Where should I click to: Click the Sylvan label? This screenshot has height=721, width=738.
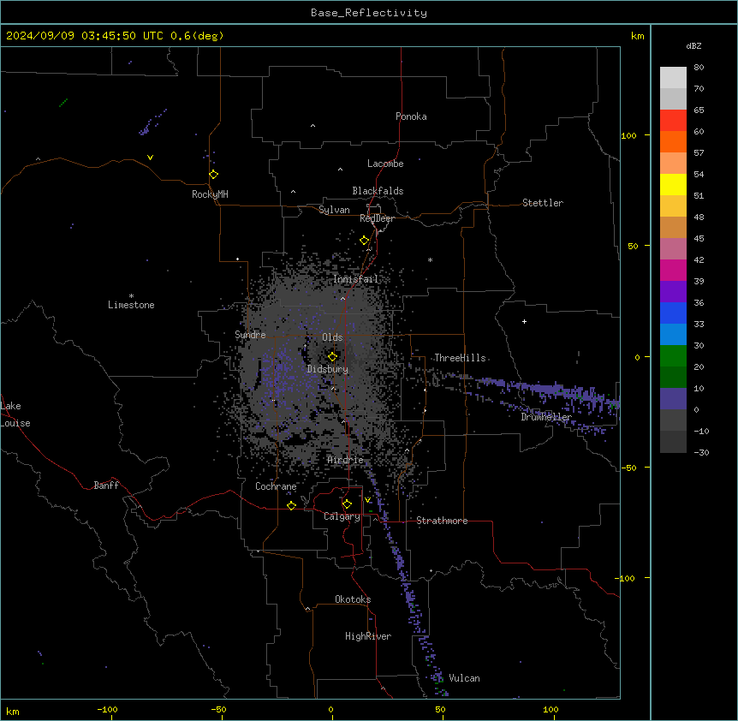click(x=334, y=210)
